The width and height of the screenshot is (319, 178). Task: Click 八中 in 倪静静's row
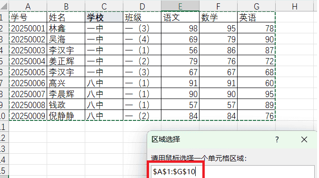(104, 116)
